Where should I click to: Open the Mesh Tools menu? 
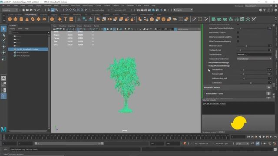76,6
